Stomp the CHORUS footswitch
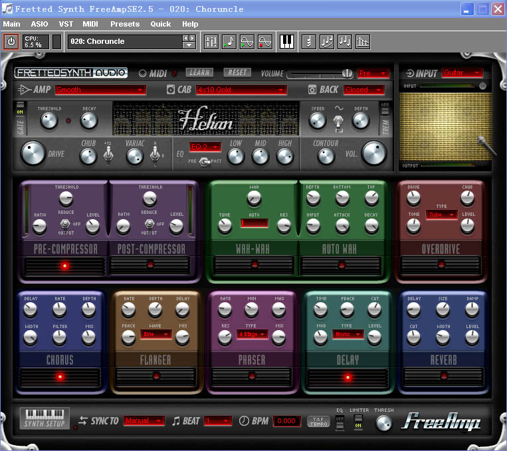Screen dimensions: 507x451 coord(60,377)
